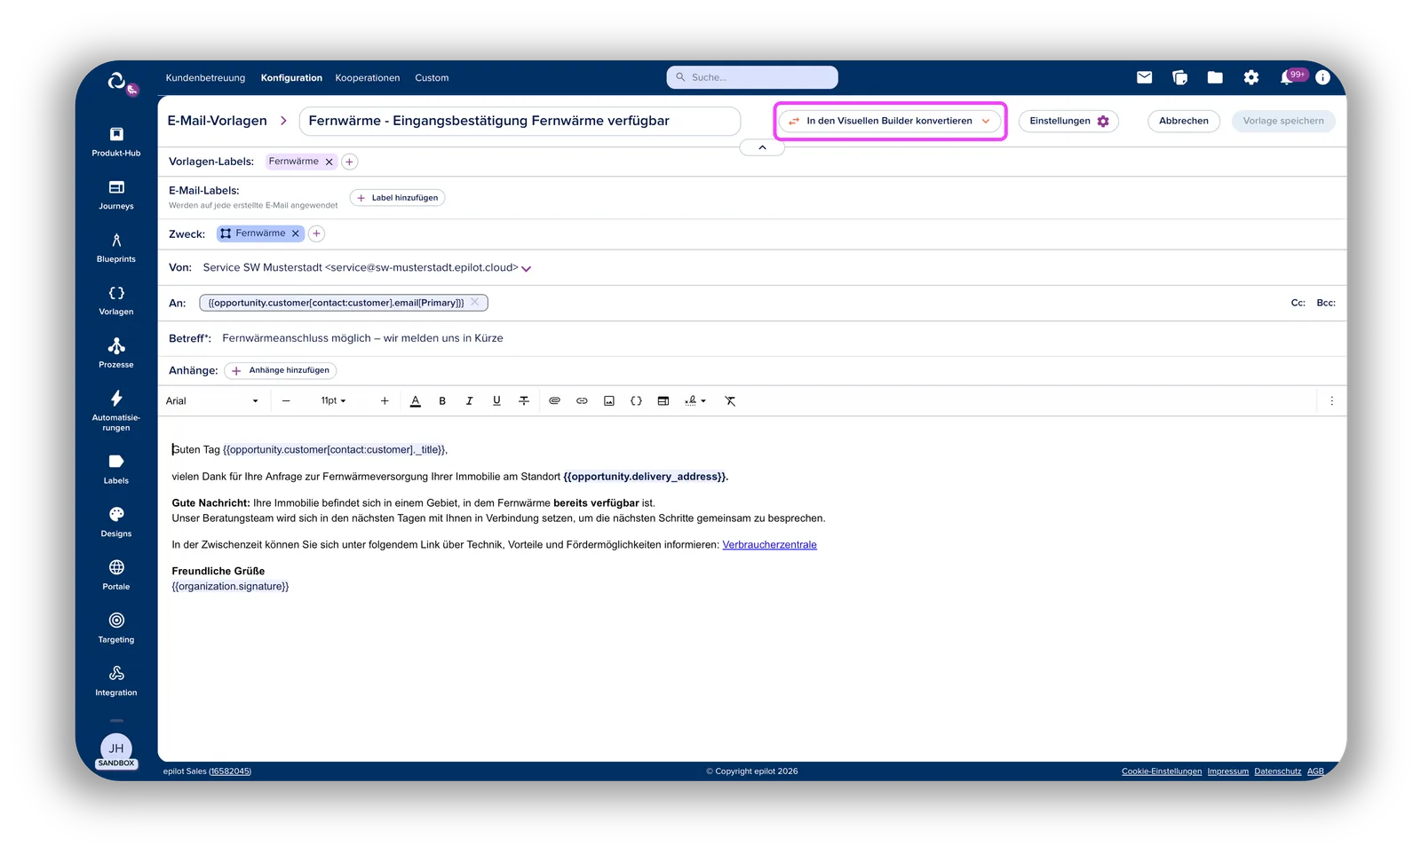
Task: Open the folder icon in top bar
Action: point(1215,77)
